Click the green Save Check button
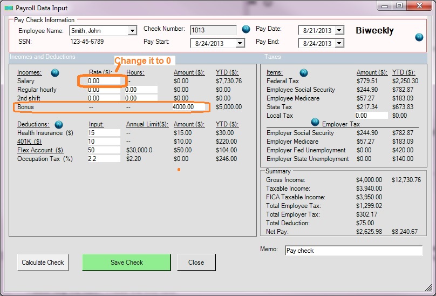 coord(126,263)
